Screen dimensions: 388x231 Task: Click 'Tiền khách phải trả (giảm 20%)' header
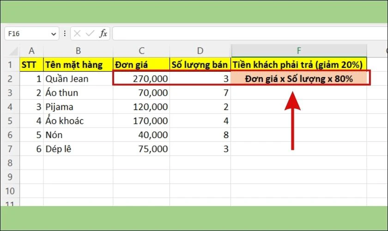click(x=299, y=65)
